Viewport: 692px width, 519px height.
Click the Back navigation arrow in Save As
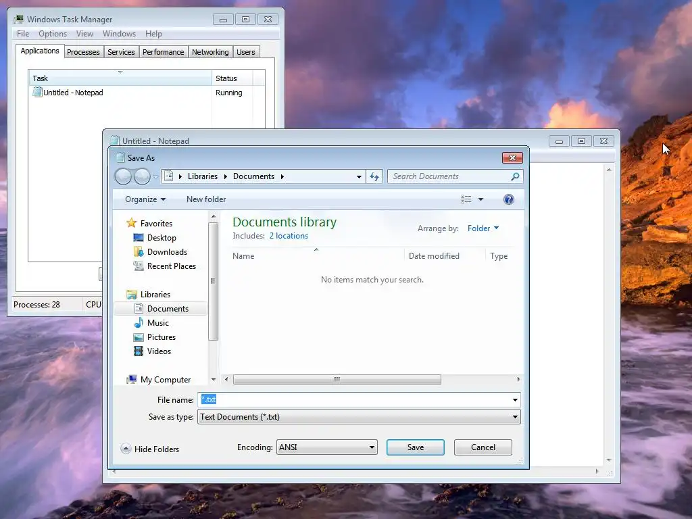click(x=123, y=176)
